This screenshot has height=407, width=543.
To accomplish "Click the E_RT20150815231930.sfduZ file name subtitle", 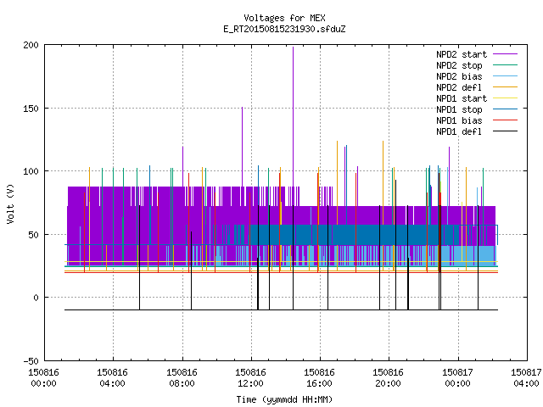I will point(284,29).
